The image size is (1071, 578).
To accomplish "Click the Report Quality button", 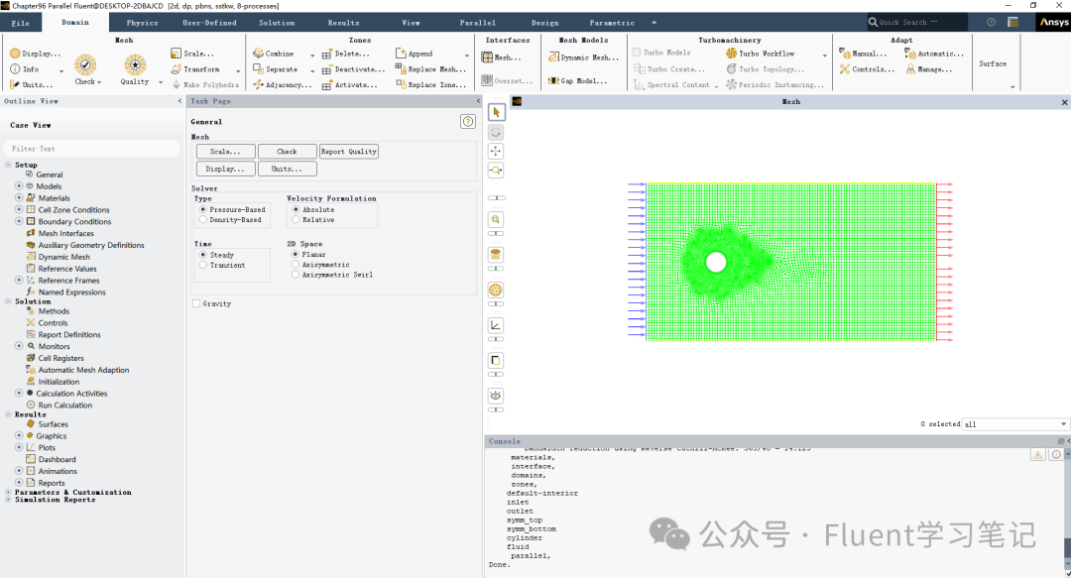I will pos(349,152).
